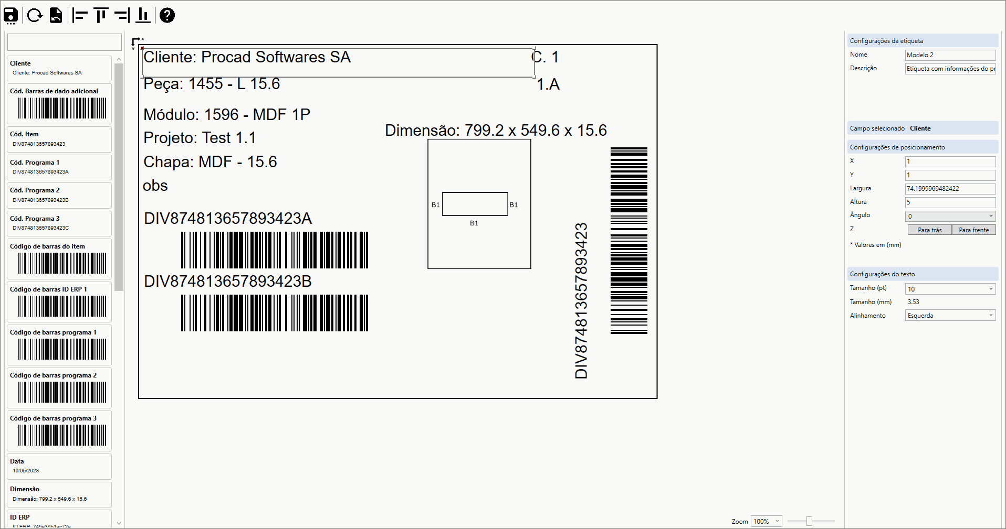
Task: Select the Cód. Programa 2 field card
Action: tap(59, 195)
